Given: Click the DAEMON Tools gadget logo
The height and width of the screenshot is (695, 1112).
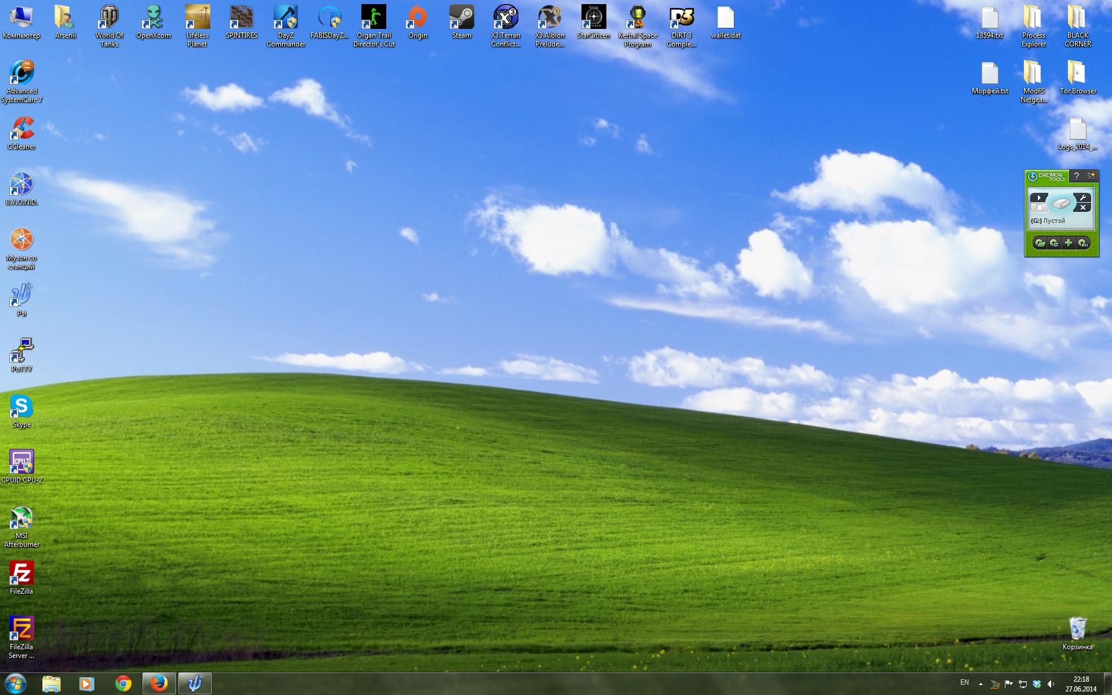Looking at the screenshot, I should click(1047, 176).
